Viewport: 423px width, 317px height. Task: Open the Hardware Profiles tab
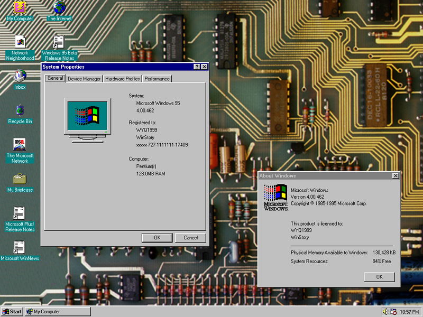(x=123, y=78)
